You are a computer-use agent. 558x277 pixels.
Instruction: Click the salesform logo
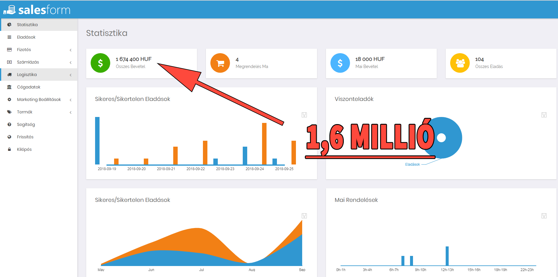point(37,10)
